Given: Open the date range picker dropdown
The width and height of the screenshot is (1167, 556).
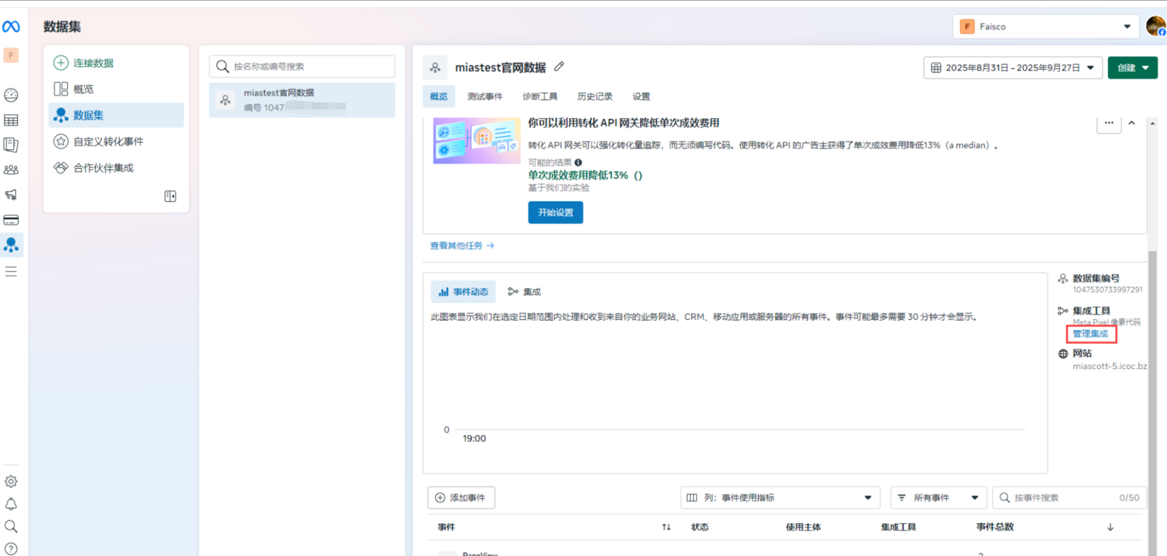Looking at the screenshot, I should (1012, 67).
